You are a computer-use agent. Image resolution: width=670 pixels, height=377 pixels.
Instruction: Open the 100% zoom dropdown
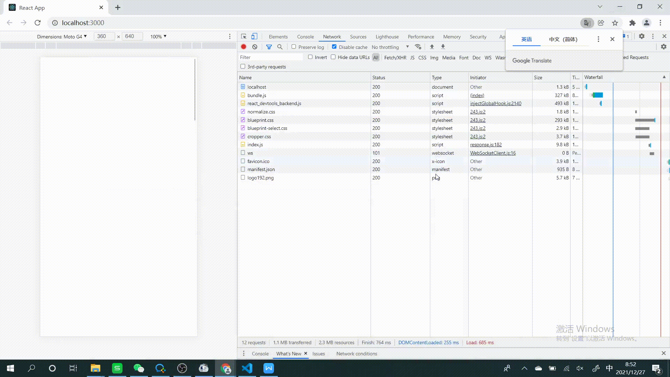tap(158, 36)
